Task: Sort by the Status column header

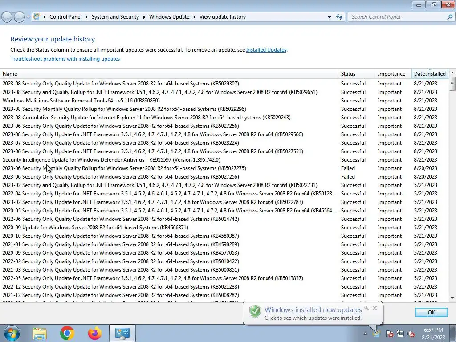Action: pyautogui.click(x=357, y=74)
